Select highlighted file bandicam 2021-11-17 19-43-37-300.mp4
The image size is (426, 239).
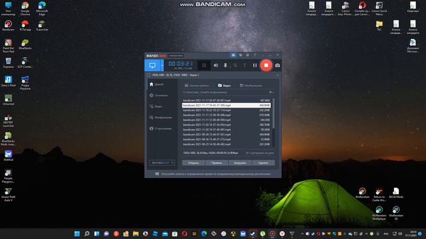point(226,105)
